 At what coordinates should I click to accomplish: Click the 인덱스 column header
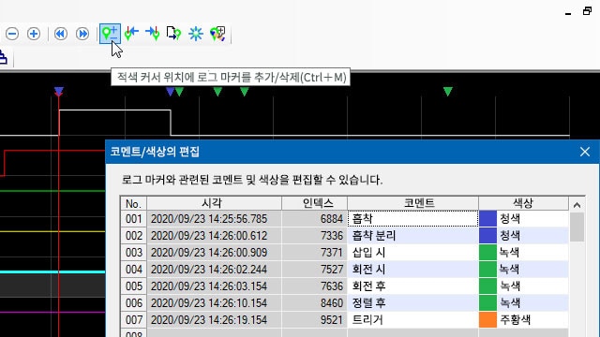[315, 203]
